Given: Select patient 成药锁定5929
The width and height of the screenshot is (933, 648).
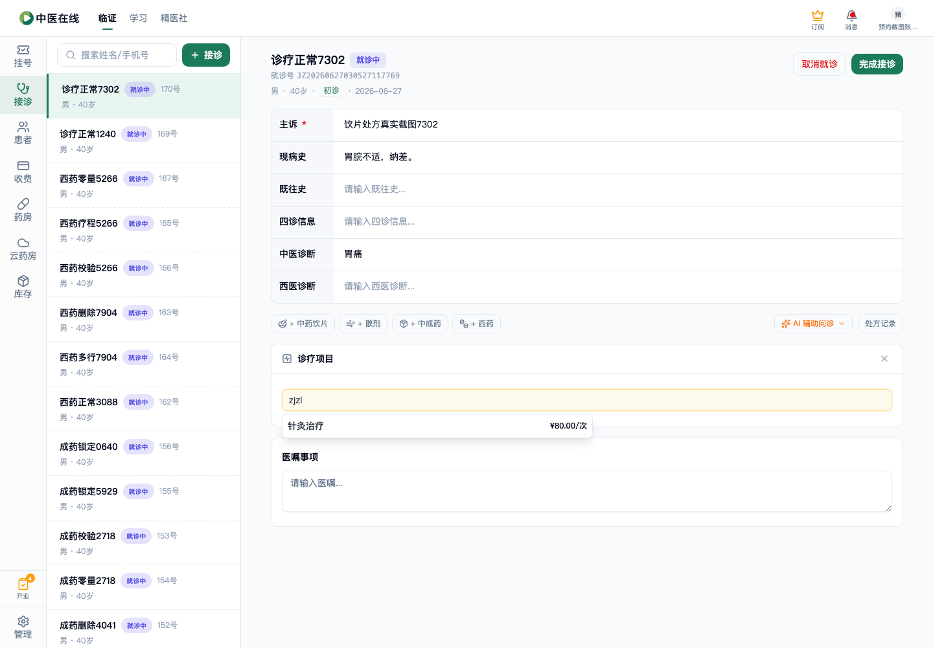Looking at the screenshot, I should tap(144, 498).
